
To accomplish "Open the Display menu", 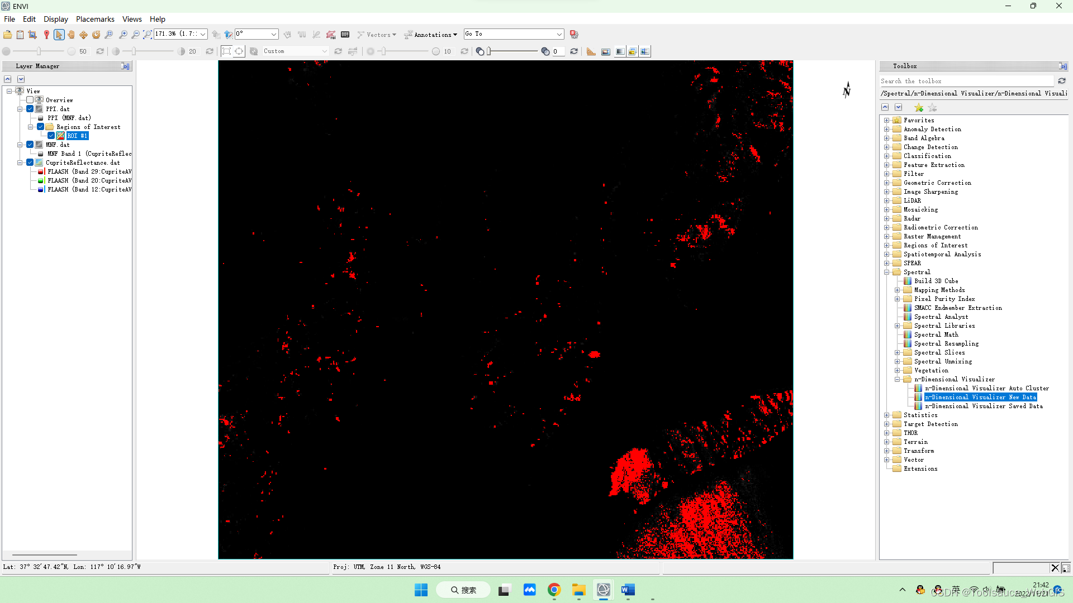I will tap(56, 19).
